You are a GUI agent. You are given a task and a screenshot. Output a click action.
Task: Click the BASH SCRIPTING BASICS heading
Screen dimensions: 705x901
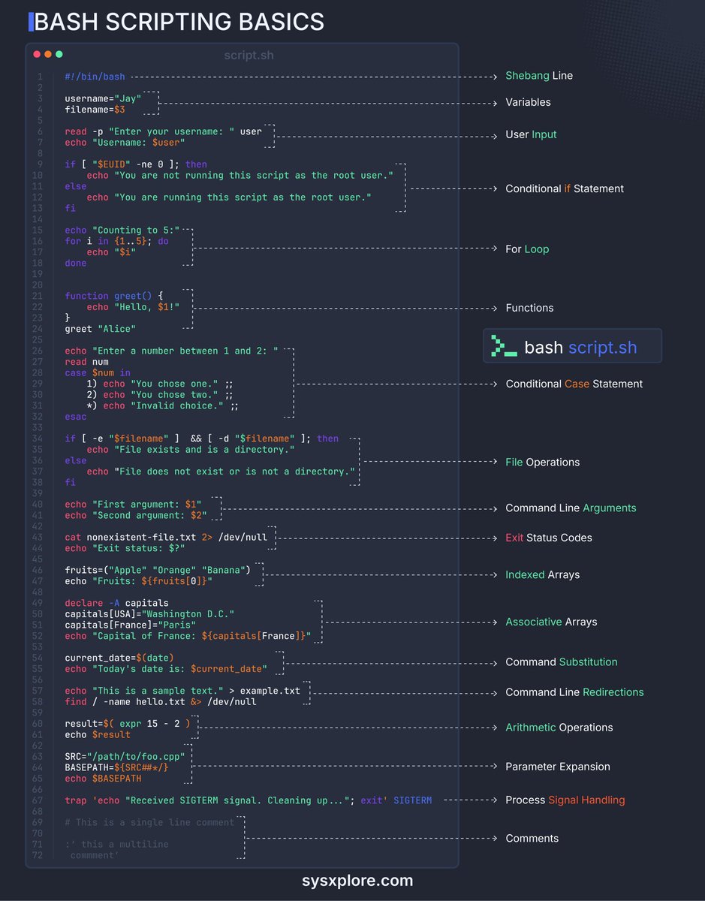coord(180,22)
